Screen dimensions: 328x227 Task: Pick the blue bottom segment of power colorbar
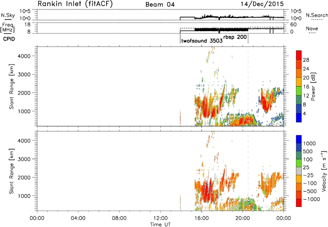click(x=299, y=118)
